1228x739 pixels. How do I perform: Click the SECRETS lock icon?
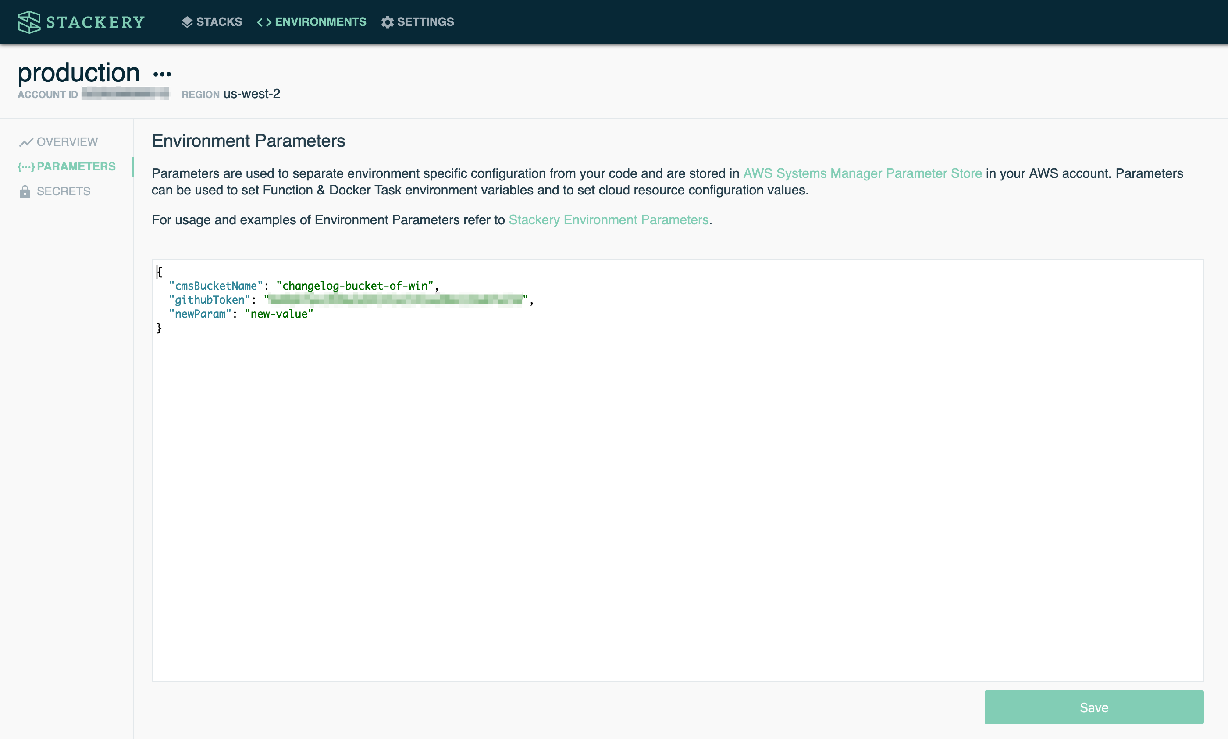[24, 191]
